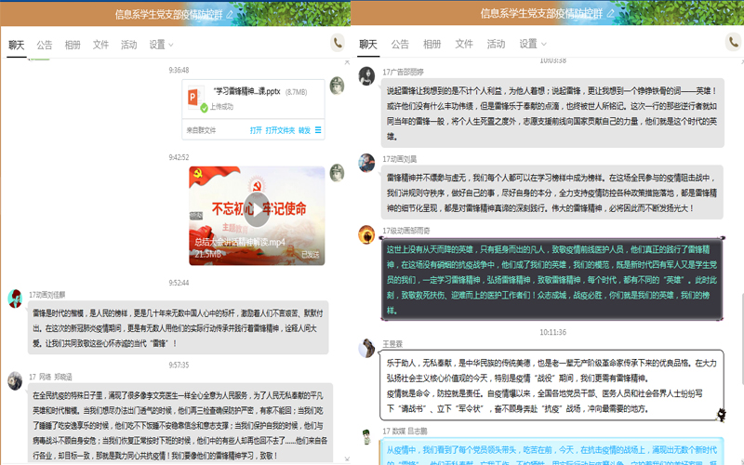The image size is (744, 465).
Task: Click the 9:57:35 timestamp
Action: (179, 365)
